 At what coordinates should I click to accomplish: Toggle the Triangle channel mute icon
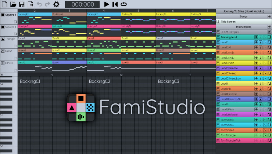point(3,39)
